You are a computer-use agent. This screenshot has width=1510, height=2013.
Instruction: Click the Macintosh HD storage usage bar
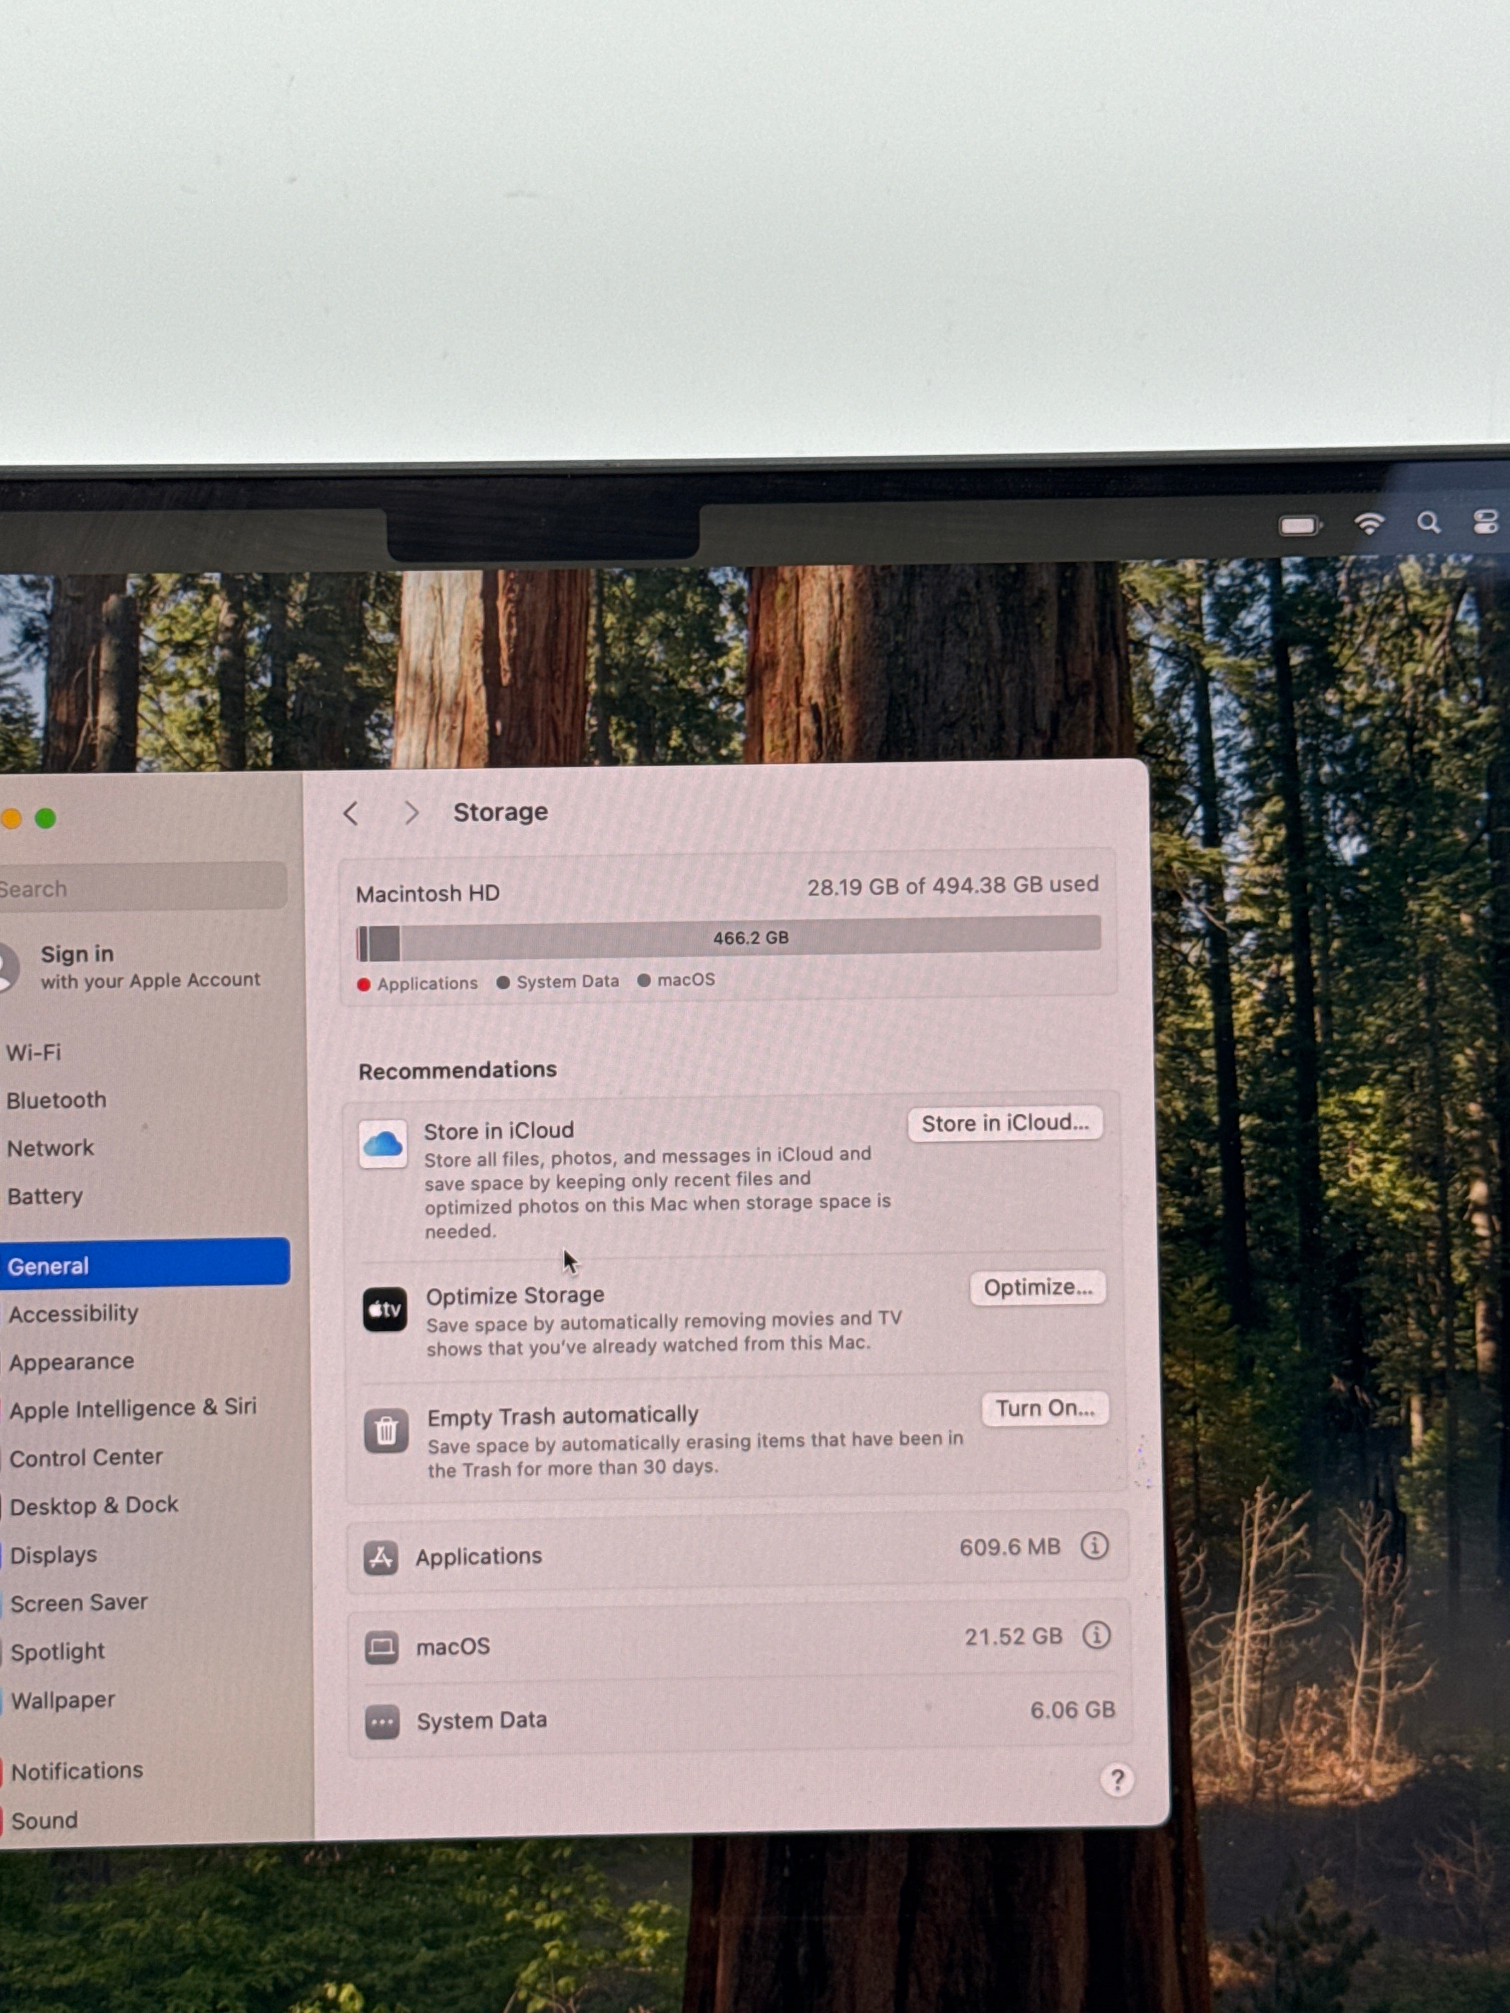tap(728, 938)
